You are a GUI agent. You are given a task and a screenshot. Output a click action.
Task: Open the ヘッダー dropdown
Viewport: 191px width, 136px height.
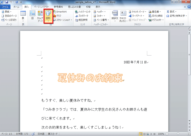click(x=100, y=12)
